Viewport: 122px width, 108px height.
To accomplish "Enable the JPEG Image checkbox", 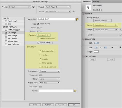I will [x=6, y=35].
